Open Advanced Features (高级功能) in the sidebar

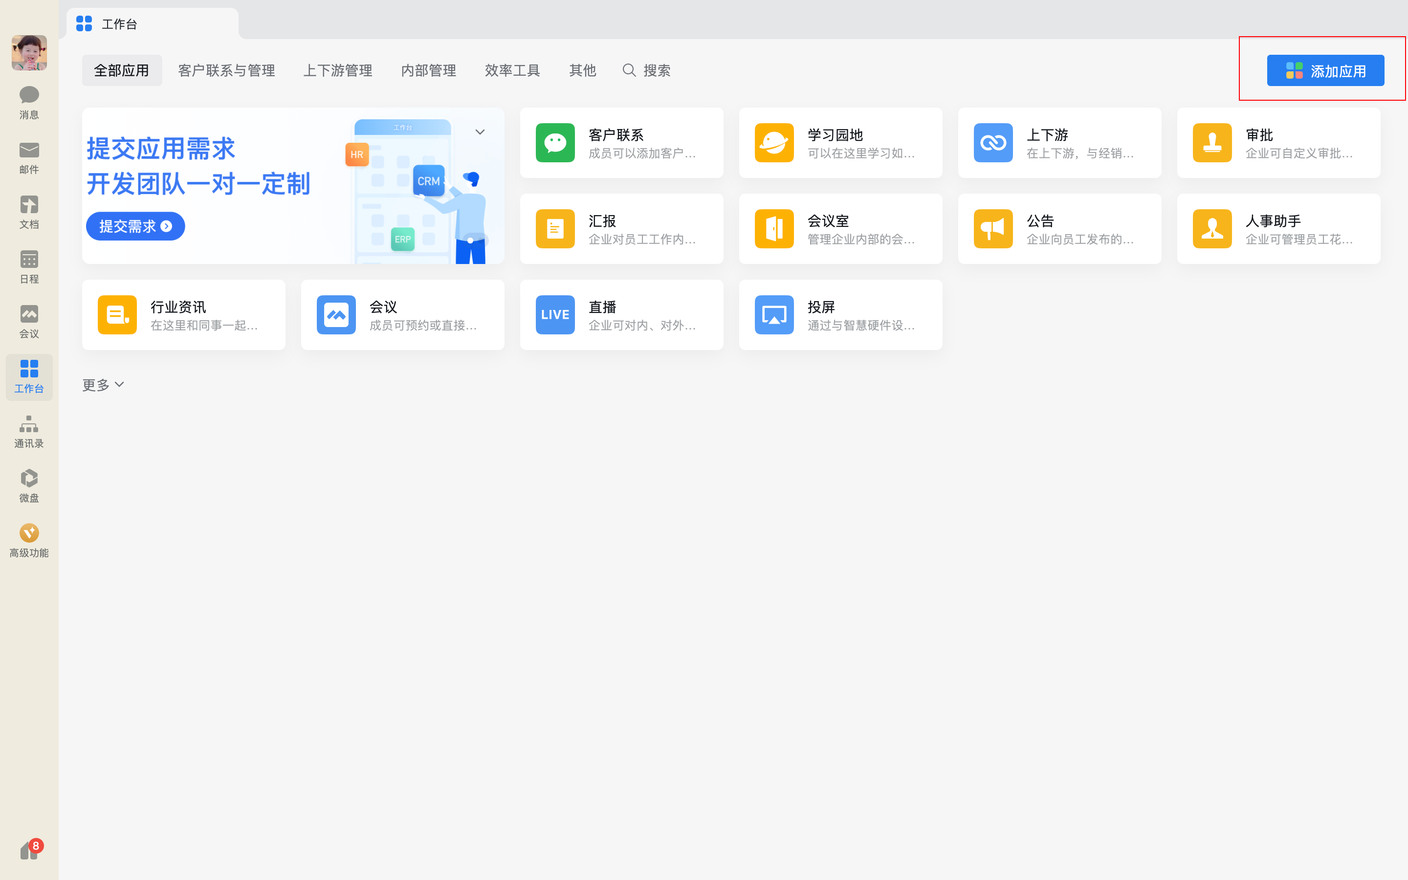29,541
